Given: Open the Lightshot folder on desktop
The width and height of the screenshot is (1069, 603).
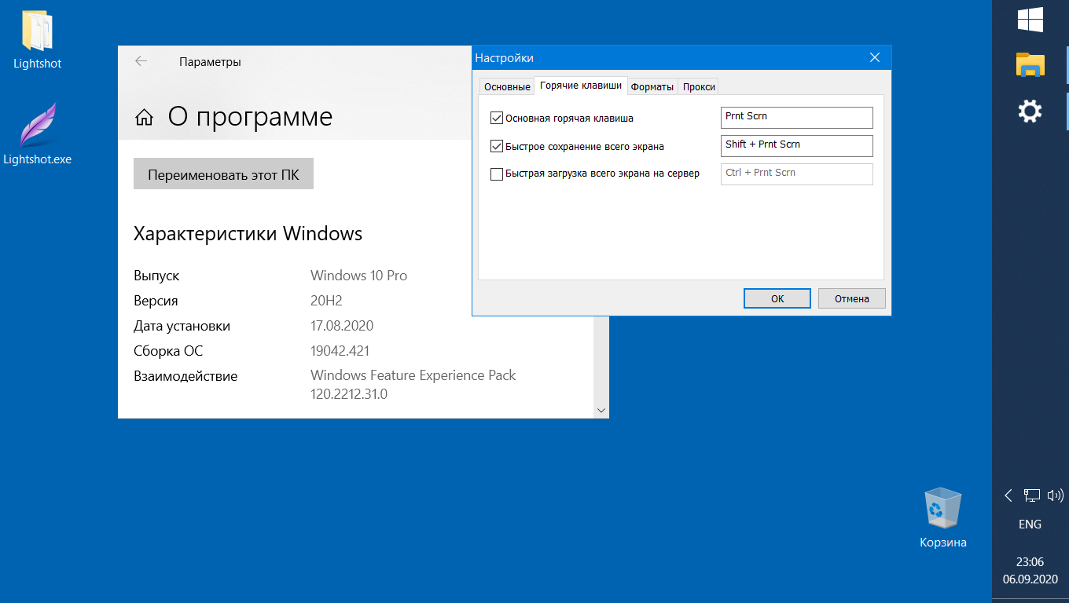Looking at the screenshot, I should (x=37, y=33).
